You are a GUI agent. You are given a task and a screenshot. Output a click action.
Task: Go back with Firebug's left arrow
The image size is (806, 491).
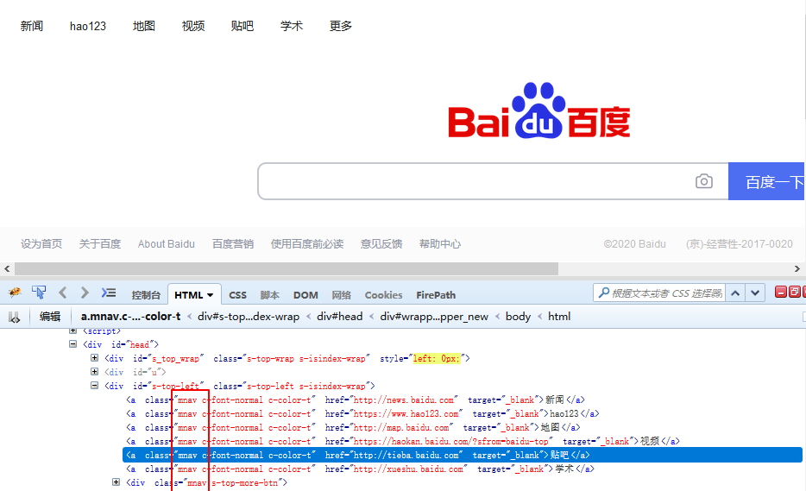coord(63,293)
